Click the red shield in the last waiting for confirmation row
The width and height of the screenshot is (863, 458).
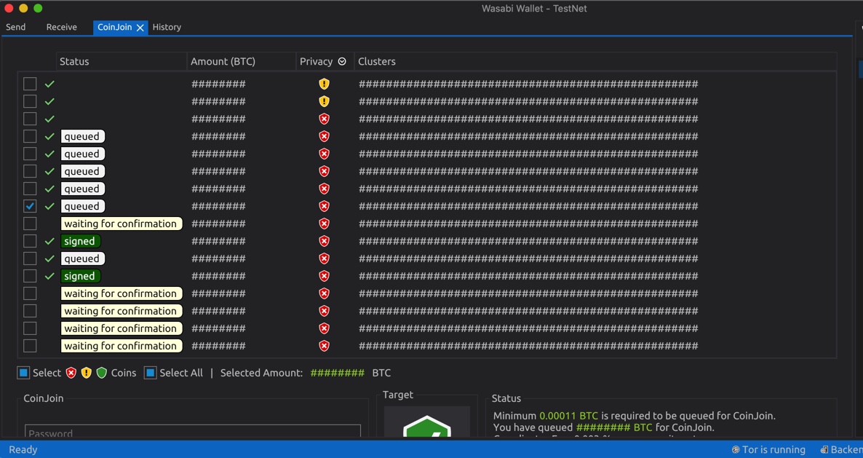tap(325, 346)
